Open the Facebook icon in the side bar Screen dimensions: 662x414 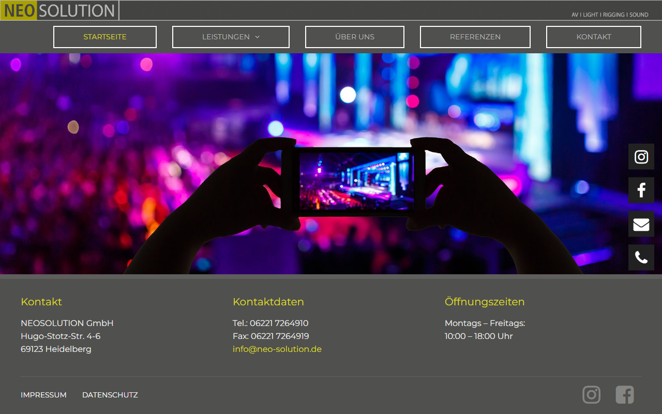(x=641, y=190)
